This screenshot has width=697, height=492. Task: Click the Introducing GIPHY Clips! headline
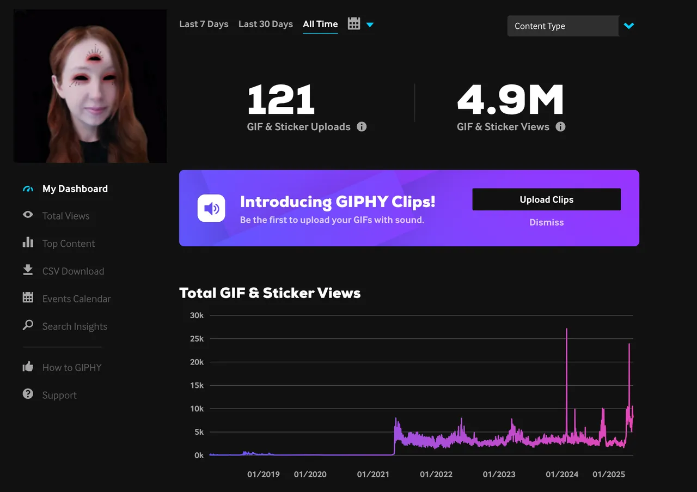[x=338, y=202]
